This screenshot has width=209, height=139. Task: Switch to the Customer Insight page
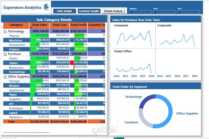click(89, 11)
